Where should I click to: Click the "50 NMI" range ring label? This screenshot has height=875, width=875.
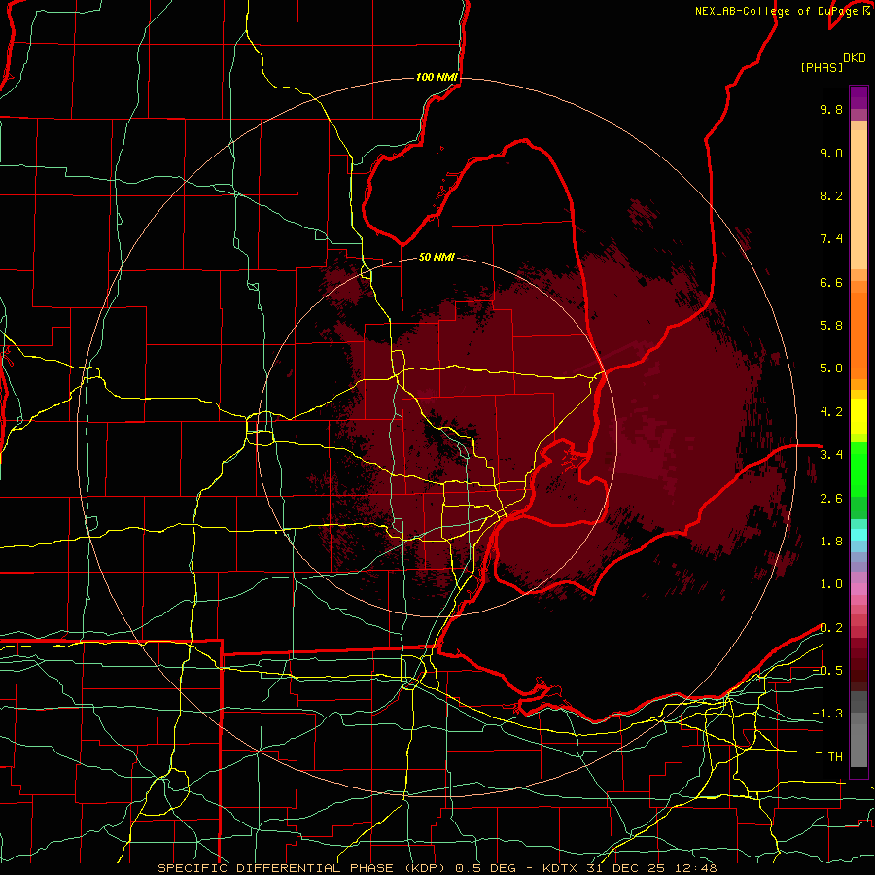pyautogui.click(x=437, y=257)
